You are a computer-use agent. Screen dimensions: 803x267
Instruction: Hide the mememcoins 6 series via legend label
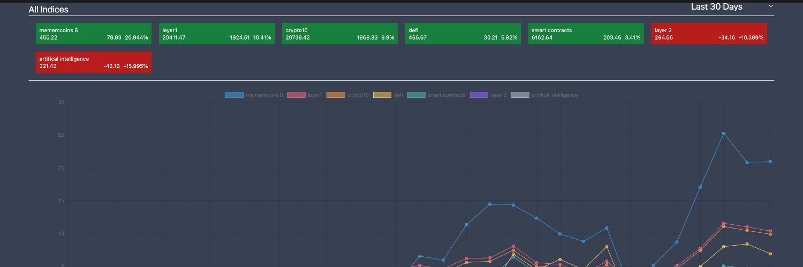click(x=264, y=95)
